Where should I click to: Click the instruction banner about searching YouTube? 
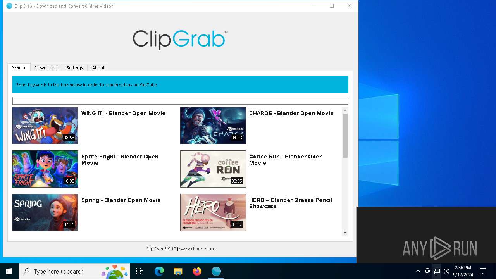(180, 84)
